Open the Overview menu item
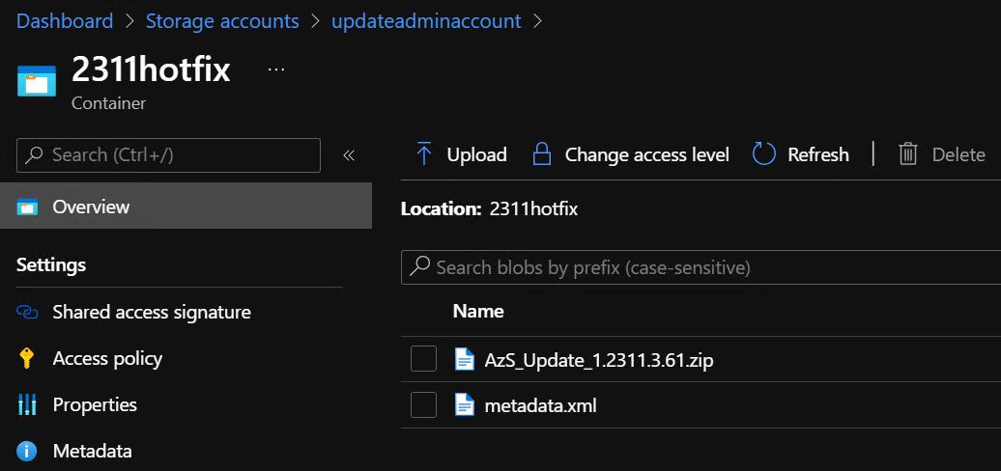This screenshot has width=1001, height=471. click(91, 207)
